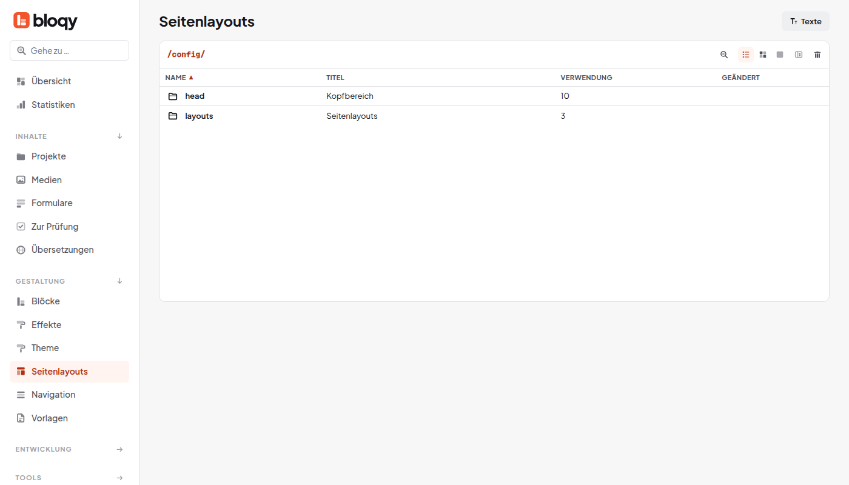The height and width of the screenshot is (485, 849).
Task: Click the Medien image icon
Action: coord(21,180)
